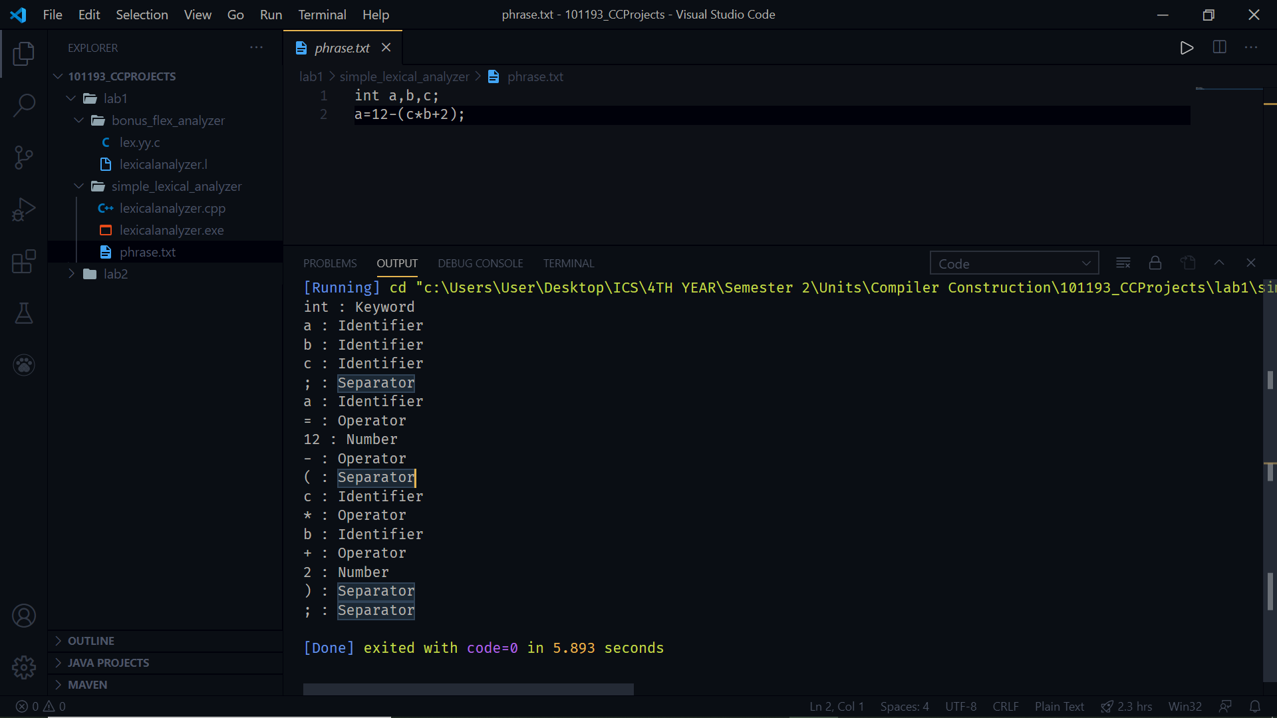Open the Terminal menu
The height and width of the screenshot is (718, 1277).
[322, 15]
